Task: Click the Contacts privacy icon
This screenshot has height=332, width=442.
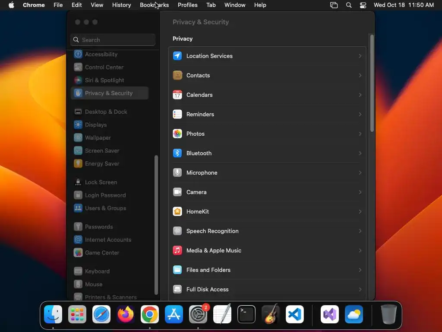Action: coord(177,75)
